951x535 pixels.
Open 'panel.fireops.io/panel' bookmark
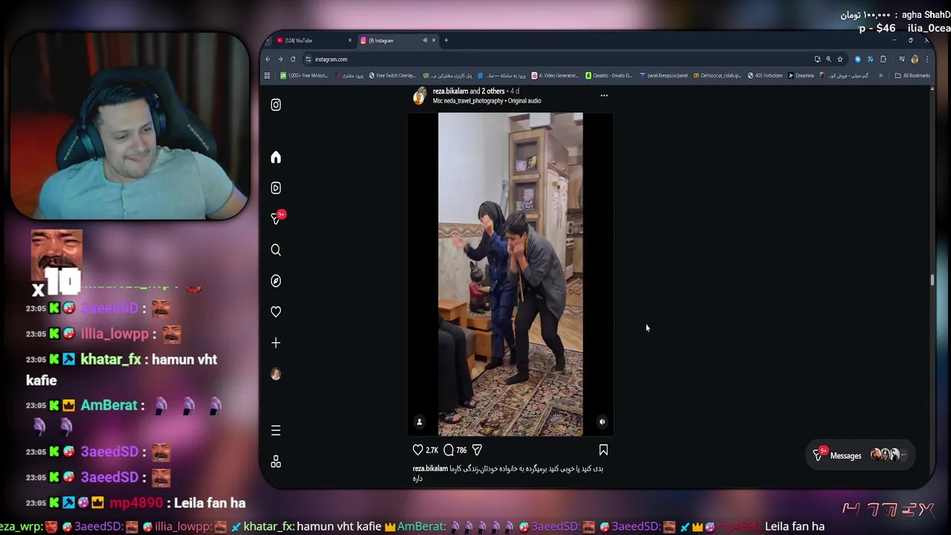[663, 76]
